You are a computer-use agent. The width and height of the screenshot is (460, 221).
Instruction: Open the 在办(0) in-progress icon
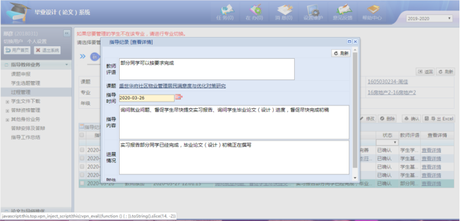click(x=254, y=13)
